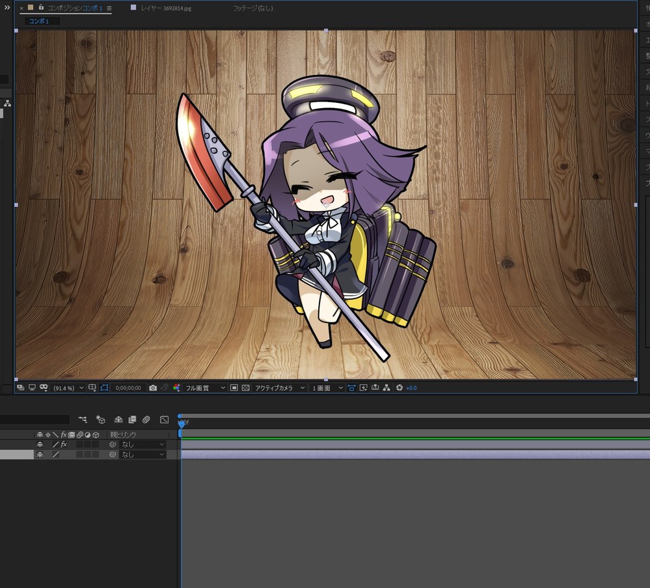650x588 pixels.
Task: Click the reset exposure icon
Action: coord(399,387)
